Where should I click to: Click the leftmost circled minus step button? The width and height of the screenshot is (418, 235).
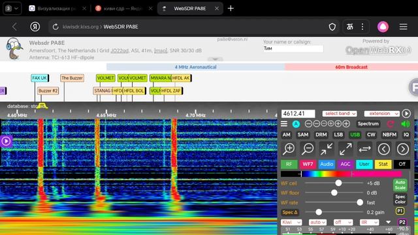tap(308, 124)
